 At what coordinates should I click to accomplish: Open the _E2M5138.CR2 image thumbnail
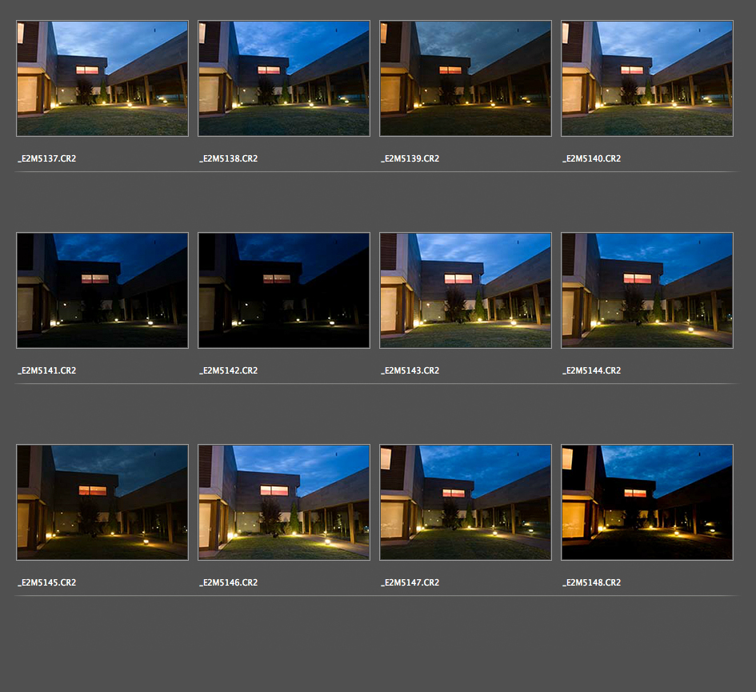coord(284,78)
